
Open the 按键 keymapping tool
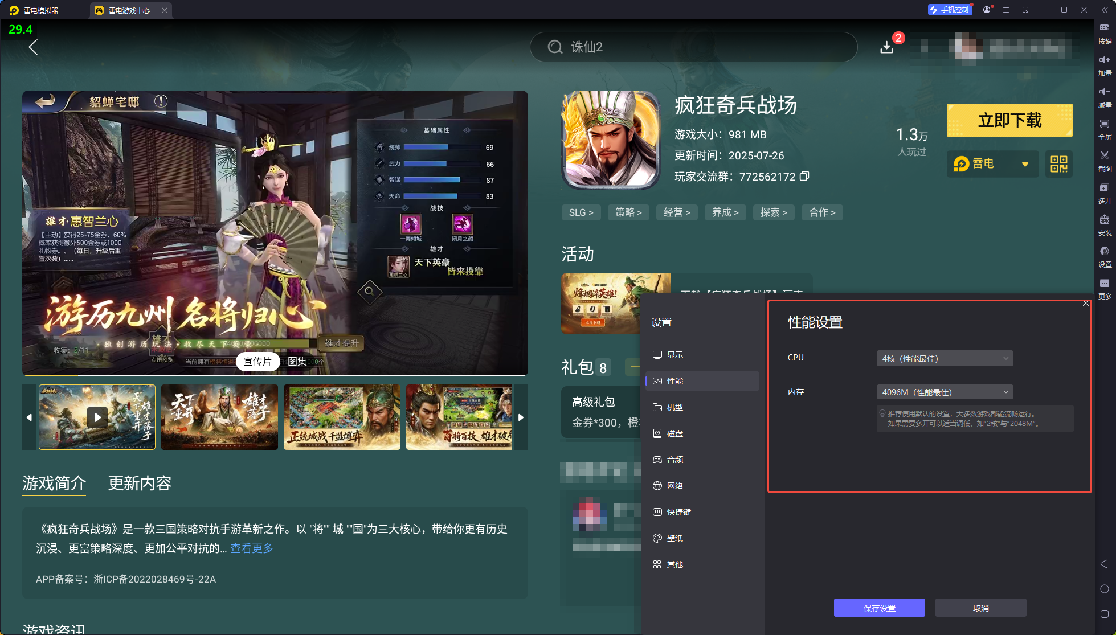click(1105, 34)
